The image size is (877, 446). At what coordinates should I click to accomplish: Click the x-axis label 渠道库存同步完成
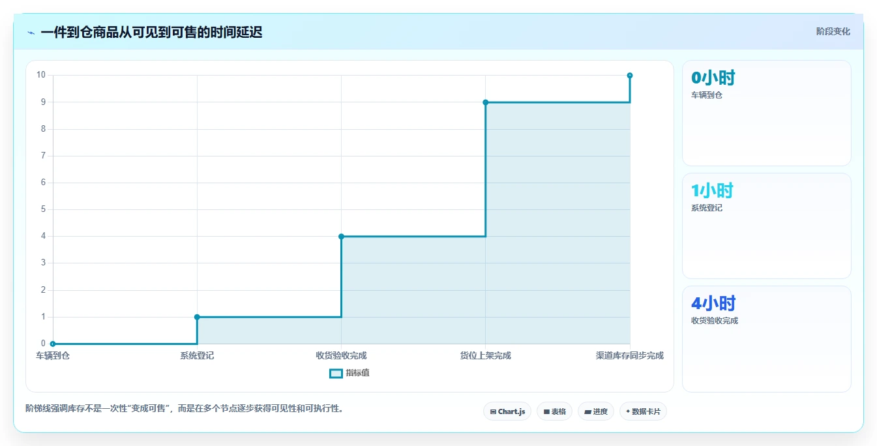coord(629,355)
